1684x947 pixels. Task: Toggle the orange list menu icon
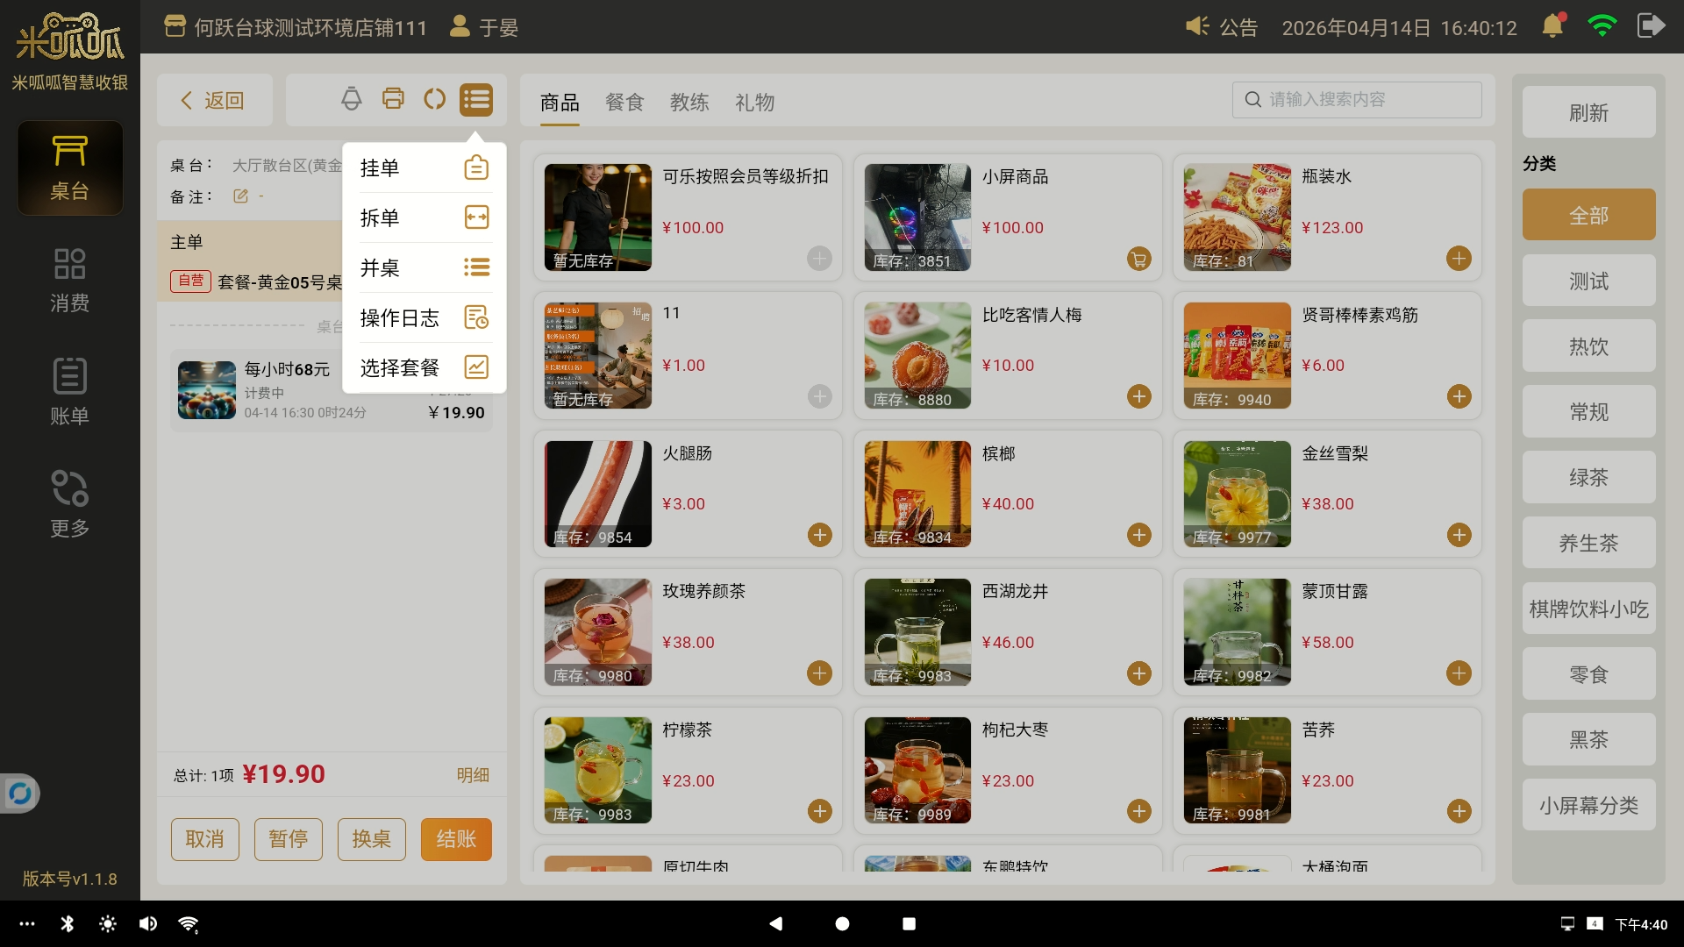[475, 99]
